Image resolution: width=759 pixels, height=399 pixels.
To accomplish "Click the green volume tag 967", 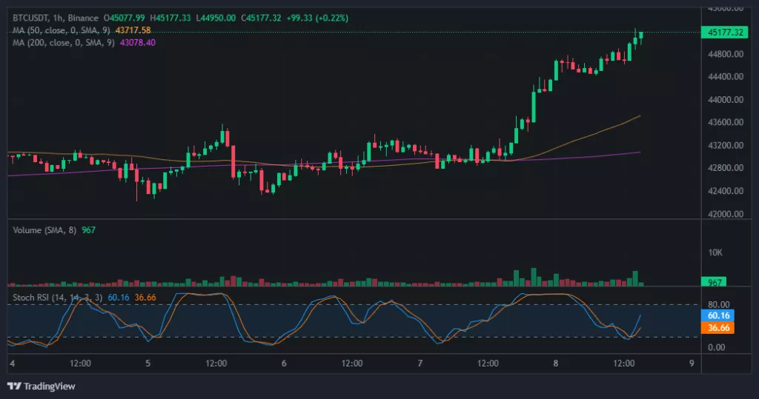I will (714, 282).
